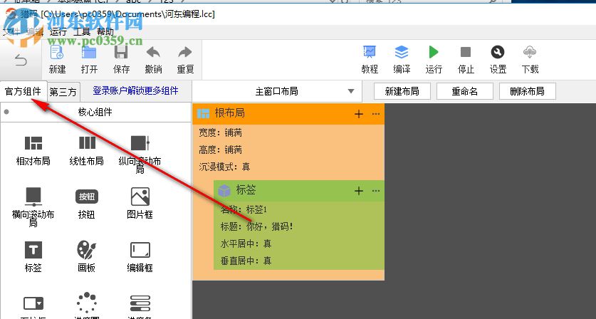Open 设置 settings
The image size is (596, 319).
(498, 60)
